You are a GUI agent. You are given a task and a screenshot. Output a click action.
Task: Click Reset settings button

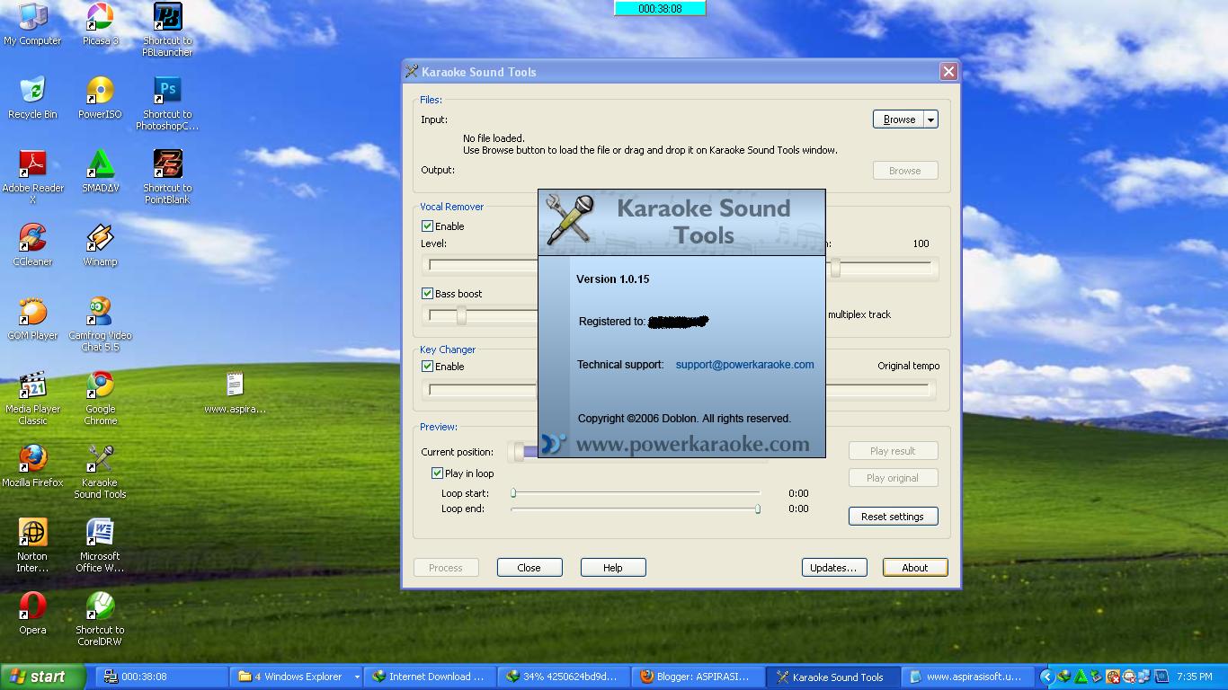coord(893,517)
